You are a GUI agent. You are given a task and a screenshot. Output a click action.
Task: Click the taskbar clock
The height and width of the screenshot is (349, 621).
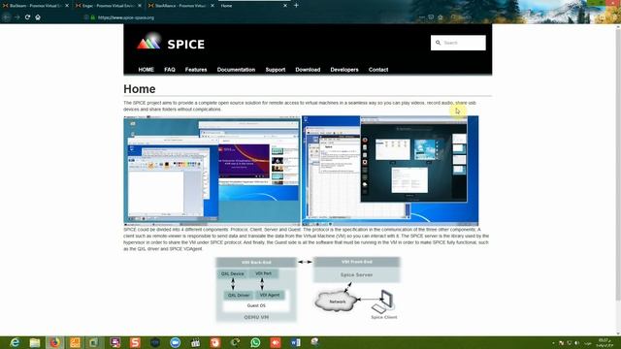(x=604, y=342)
